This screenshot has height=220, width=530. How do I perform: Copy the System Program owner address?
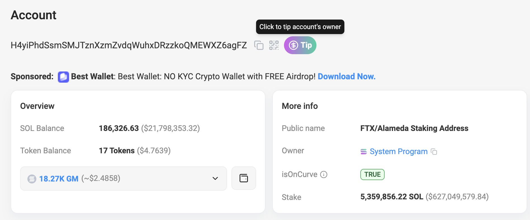434,152
